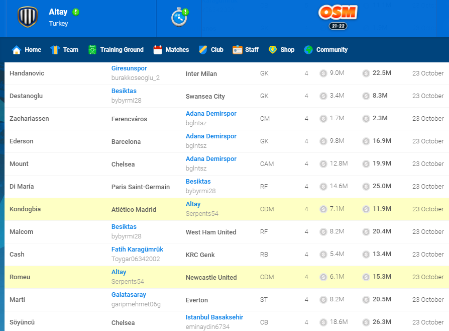Click the coin icon beside 1.7M
Viewport: 449px width, 331px height.
coord(323,119)
